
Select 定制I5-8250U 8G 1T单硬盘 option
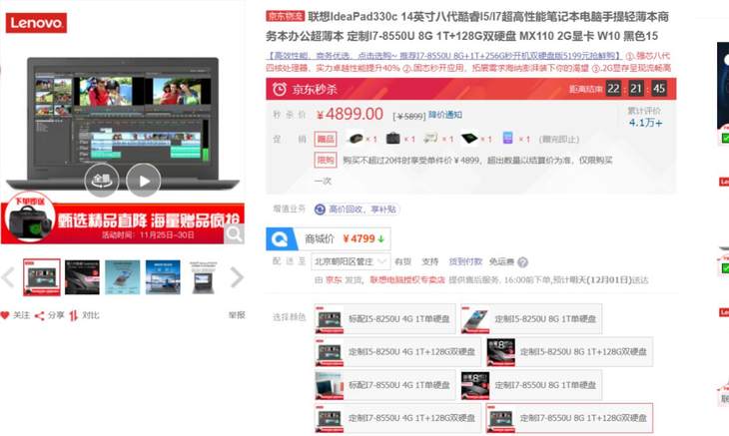tap(531, 319)
